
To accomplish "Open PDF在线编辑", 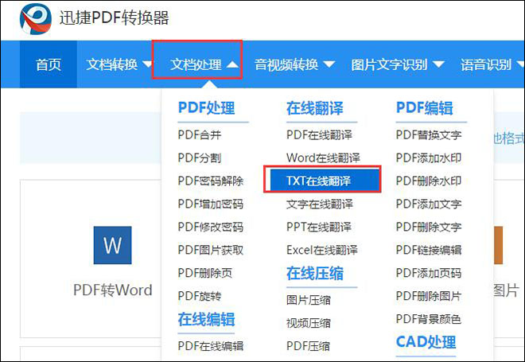I will coord(211,345).
